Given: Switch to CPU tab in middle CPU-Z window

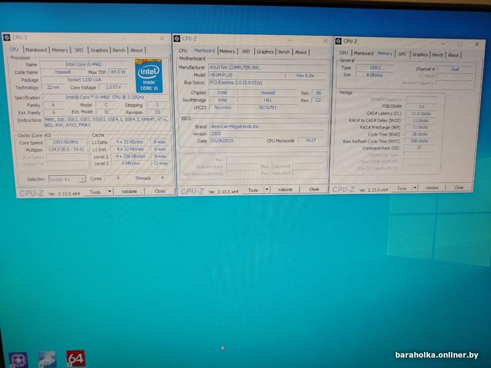Looking at the screenshot, I should (x=183, y=51).
